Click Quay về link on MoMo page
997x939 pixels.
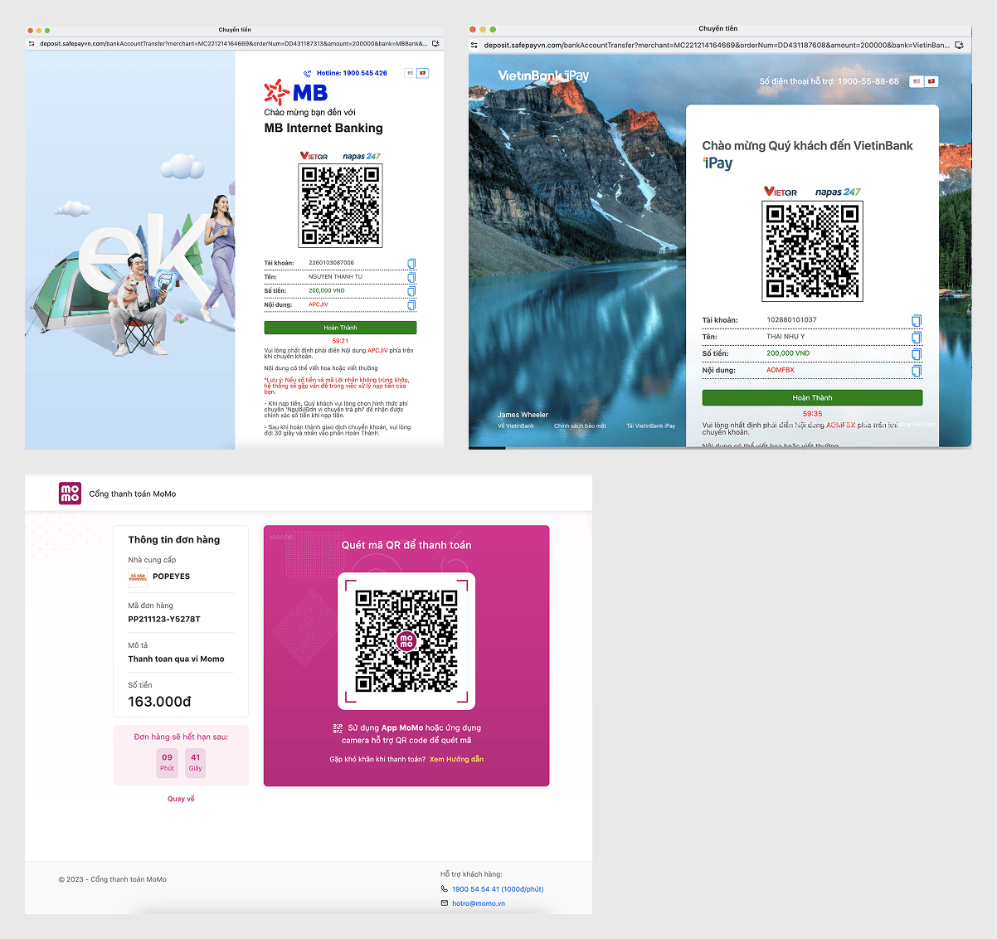coord(181,799)
